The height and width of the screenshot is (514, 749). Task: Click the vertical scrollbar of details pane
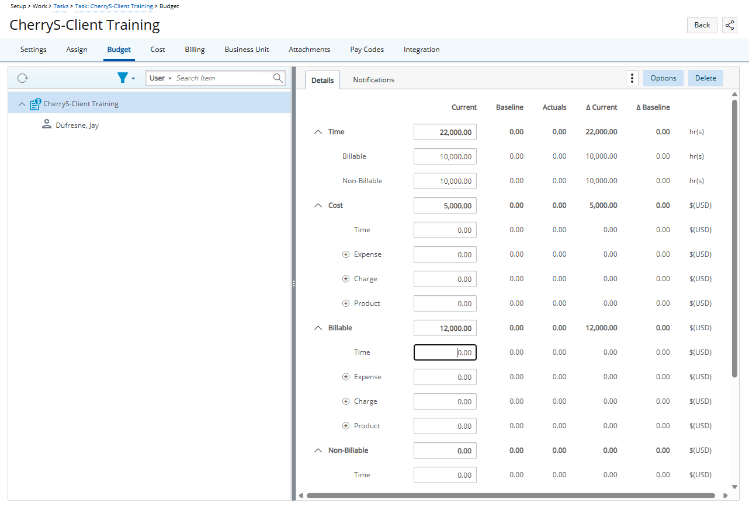[734, 239]
